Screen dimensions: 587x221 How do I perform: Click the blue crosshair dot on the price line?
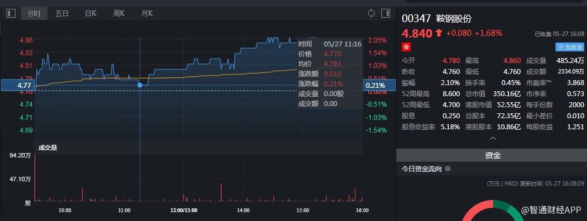[x=140, y=85]
